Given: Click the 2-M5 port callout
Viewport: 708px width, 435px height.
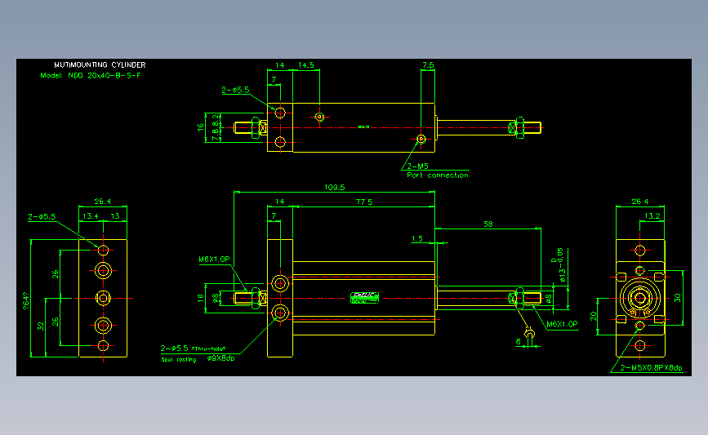Looking at the screenshot, I should point(417,166).
